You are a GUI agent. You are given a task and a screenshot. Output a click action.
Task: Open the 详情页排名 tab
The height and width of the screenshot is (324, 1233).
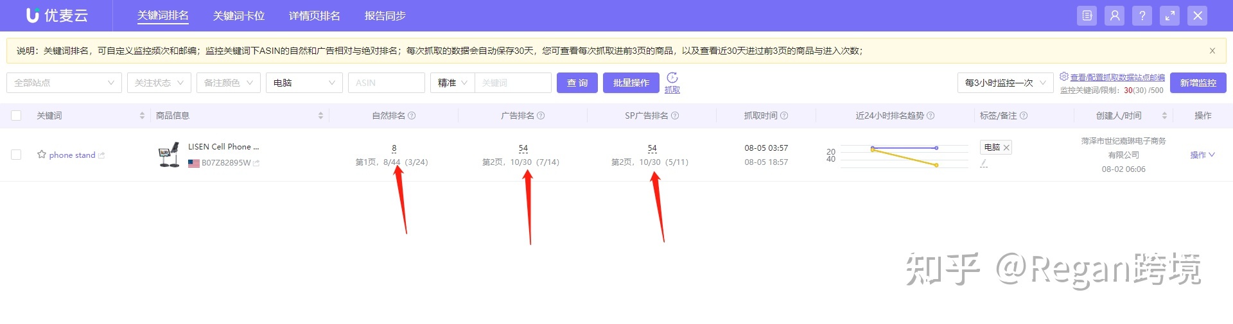pos(314,16)
